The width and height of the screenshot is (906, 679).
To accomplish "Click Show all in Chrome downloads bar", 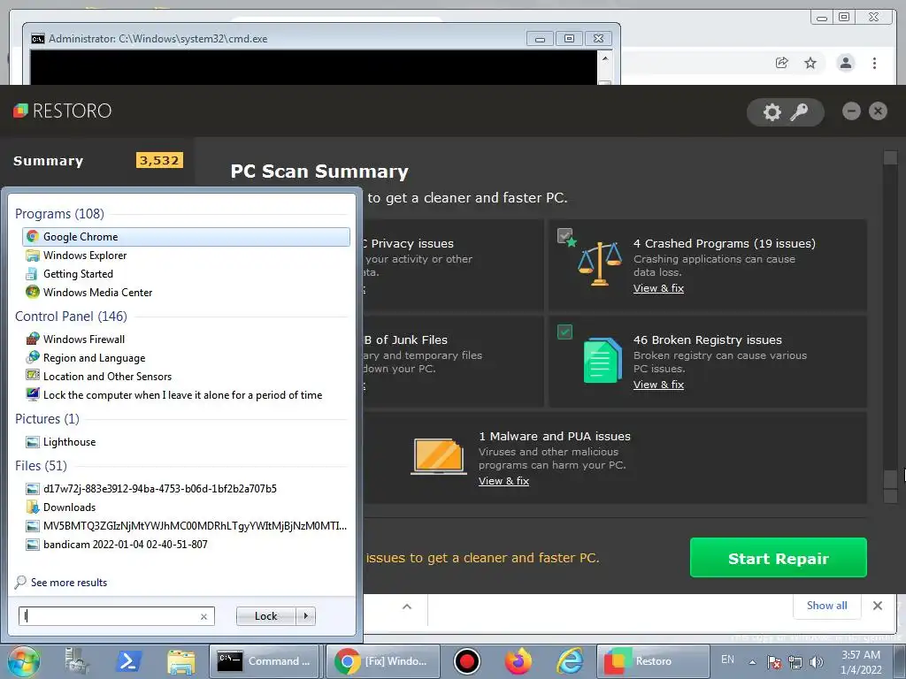I will (826, 606).
